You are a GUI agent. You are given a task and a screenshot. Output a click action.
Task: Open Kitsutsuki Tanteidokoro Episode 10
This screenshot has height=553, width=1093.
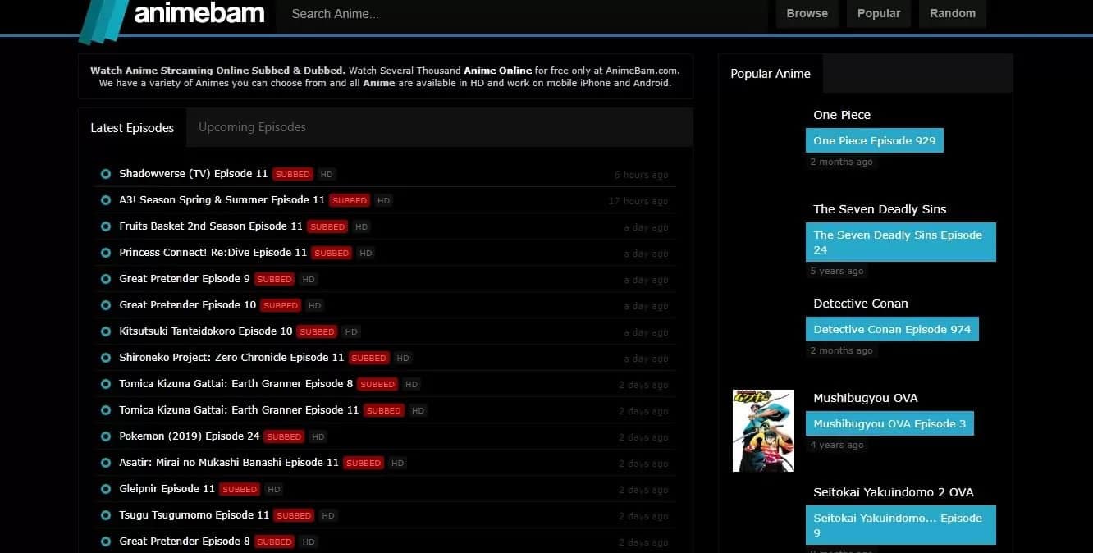click(206, 331)
